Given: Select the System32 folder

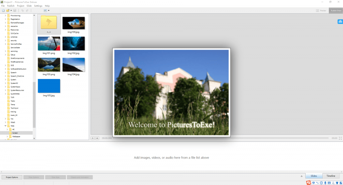Looking at the screenshot, I should click(14, 83).
